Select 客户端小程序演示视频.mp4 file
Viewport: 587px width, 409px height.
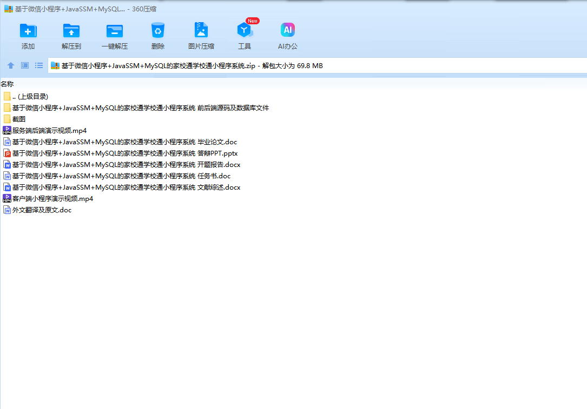click(53, 198)
